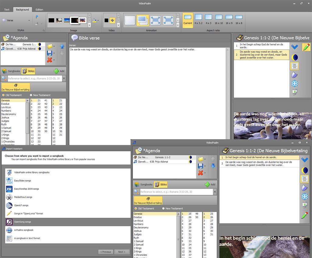Choose MediaShout songs import source
The height and width of the screenshot is (258, 312).
pyautogui.click(x=68, y=197)
